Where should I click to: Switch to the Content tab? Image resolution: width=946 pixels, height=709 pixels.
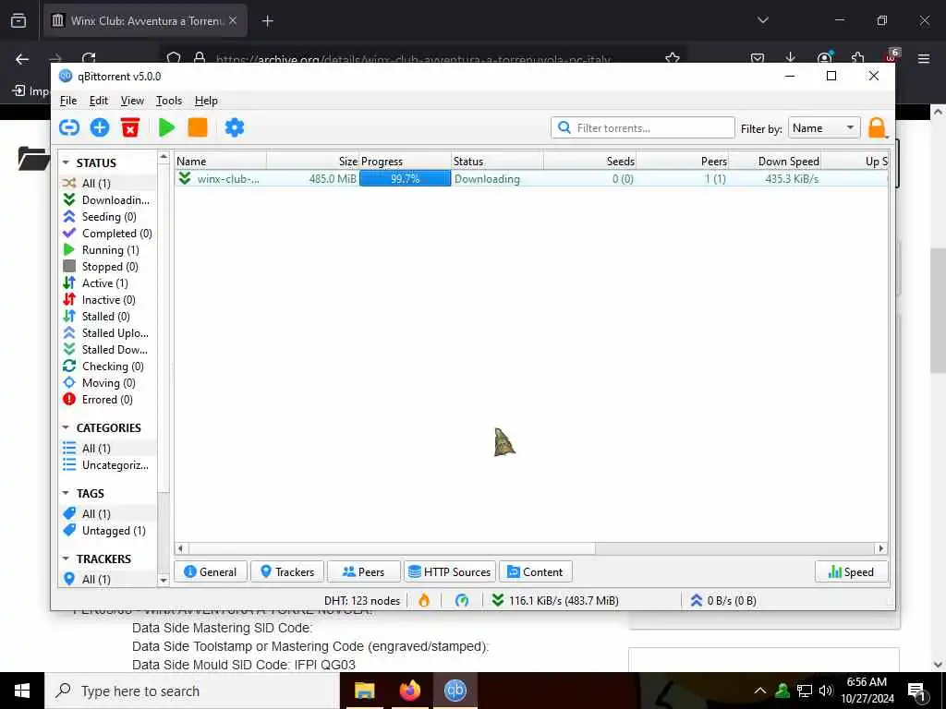tap(536, 571)
